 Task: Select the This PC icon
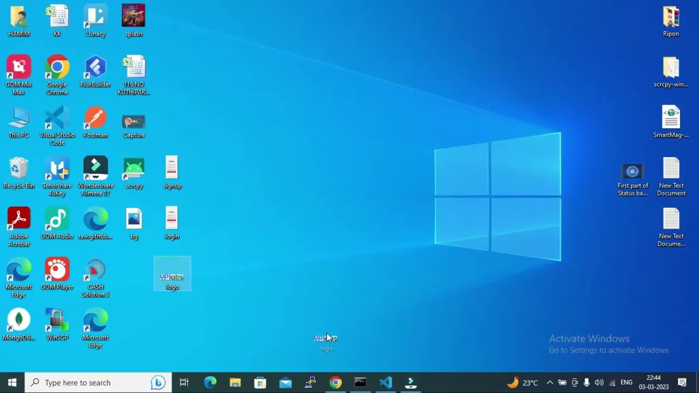[19, 122]
